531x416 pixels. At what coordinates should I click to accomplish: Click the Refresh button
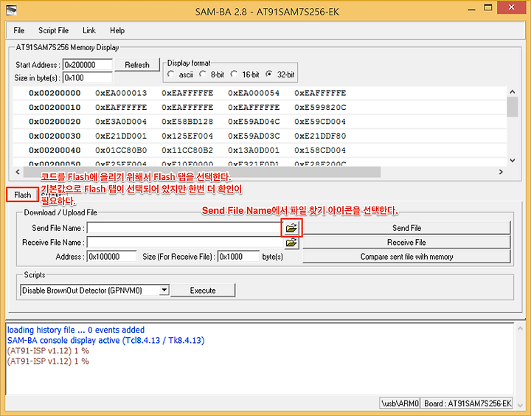click(137, 65)
